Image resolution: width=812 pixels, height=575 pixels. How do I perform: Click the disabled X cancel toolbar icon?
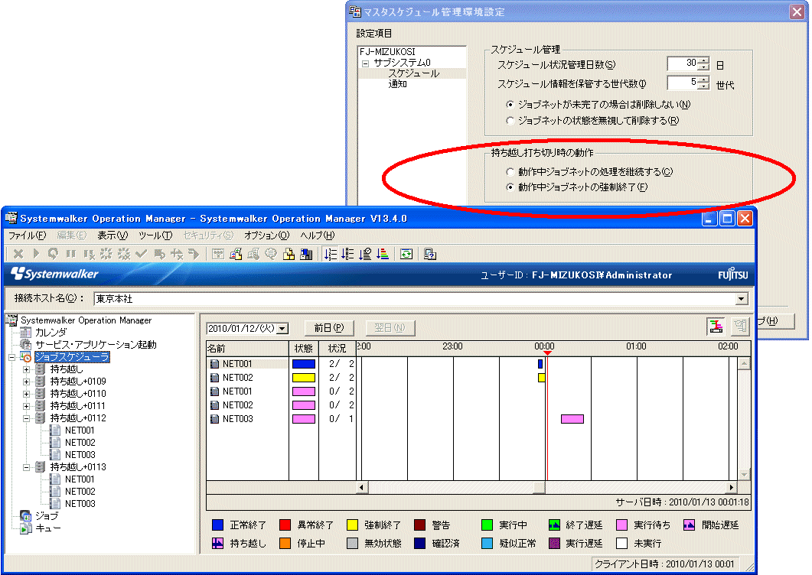click(x=18, y=254)
